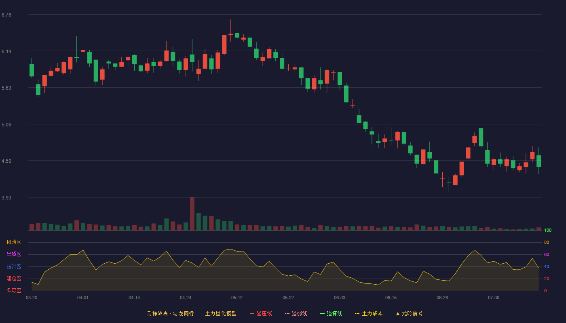
Task: Select the 出货区 zone label
Action: 14,254
